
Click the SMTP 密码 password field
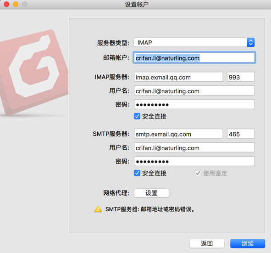coord(194,161)
